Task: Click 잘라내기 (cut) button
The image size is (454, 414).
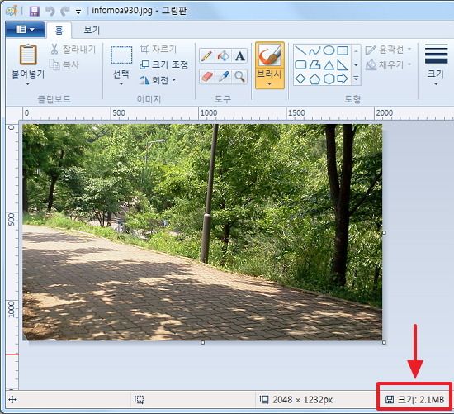Action: point(73,49)
